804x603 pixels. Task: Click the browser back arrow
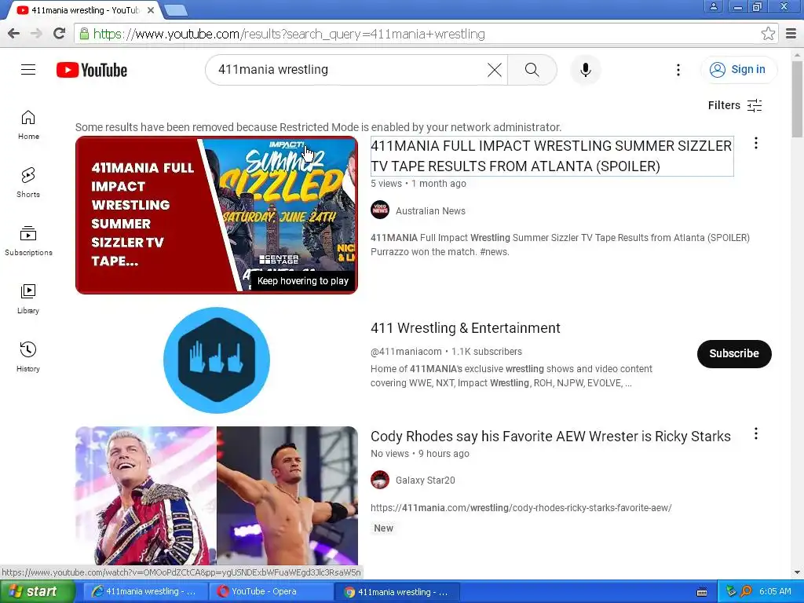[x=14, y=34]
